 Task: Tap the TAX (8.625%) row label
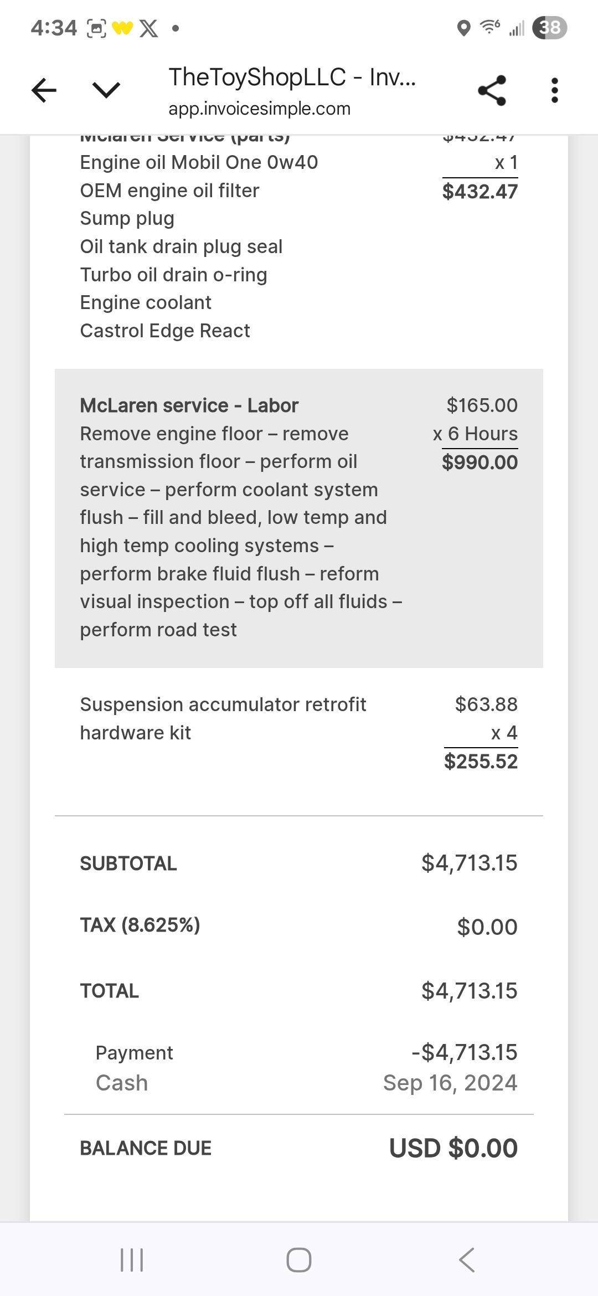(140, 925)
